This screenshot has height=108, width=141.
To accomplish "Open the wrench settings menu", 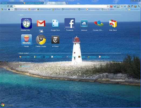I will tap(139, 6).
